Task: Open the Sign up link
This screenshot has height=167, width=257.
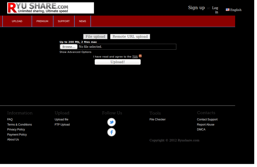Action: 196,8
